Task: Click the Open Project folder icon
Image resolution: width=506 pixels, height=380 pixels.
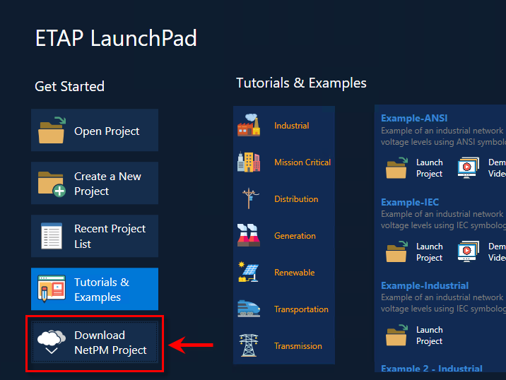Action: tap(52, 131)
